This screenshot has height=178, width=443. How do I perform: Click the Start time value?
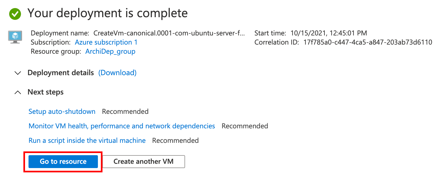tap(328, 33)
